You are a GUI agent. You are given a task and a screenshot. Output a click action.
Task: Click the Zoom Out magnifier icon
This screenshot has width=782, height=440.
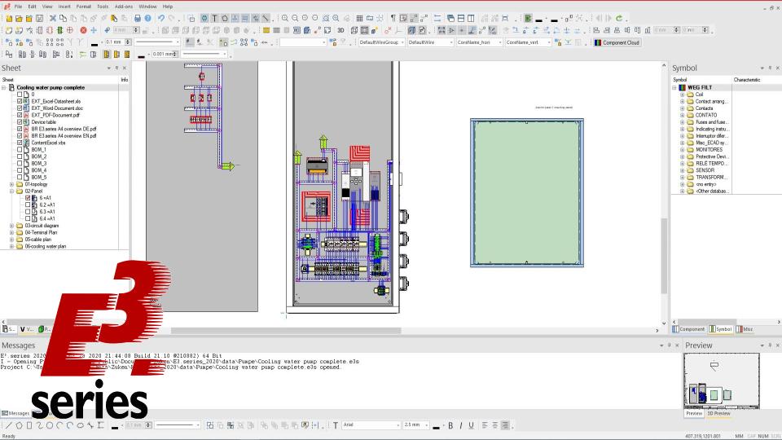point(295,19)
